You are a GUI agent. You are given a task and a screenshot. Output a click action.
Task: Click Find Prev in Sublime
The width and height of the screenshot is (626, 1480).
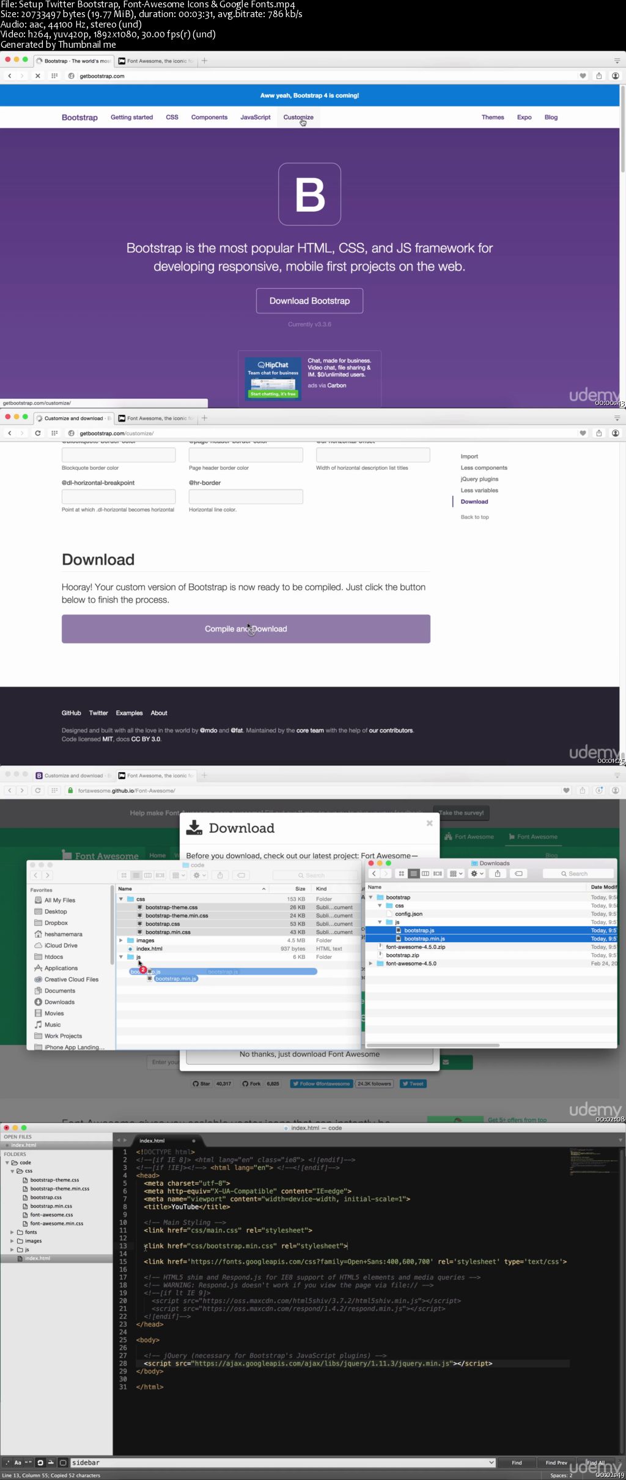(x=556, y=1463)
